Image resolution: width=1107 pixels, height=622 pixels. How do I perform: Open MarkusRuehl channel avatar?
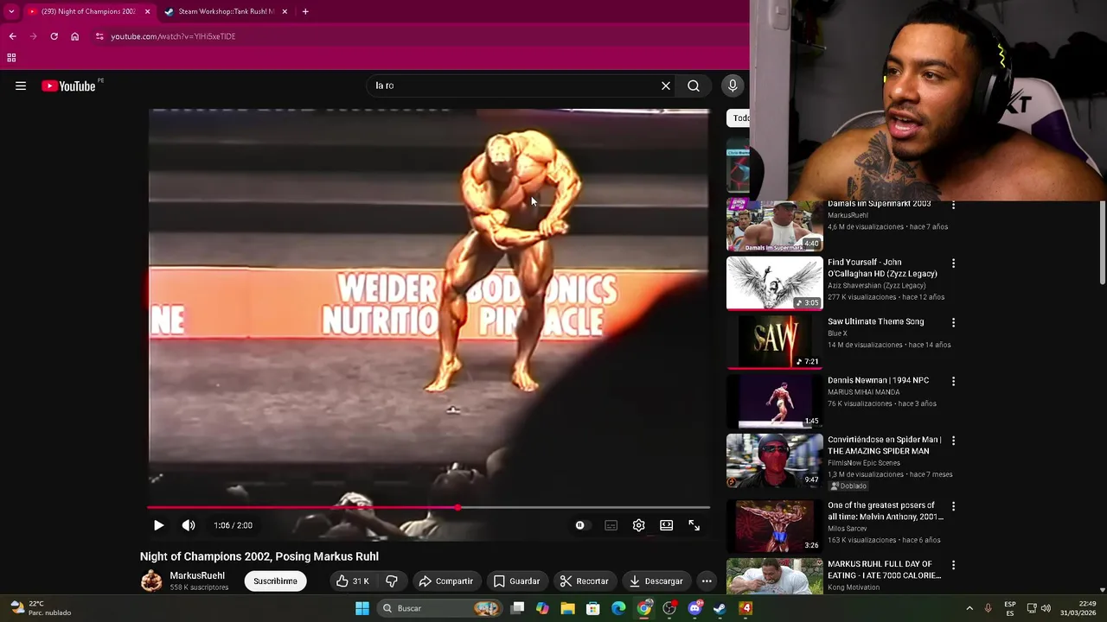(151, 581)
